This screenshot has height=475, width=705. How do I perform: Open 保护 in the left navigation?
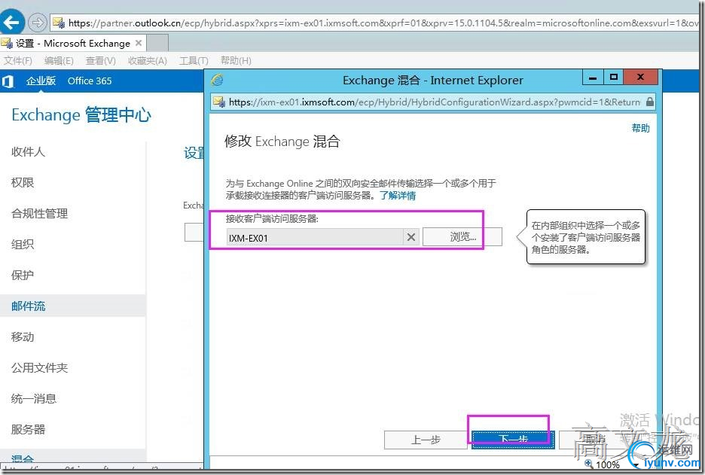23,275
